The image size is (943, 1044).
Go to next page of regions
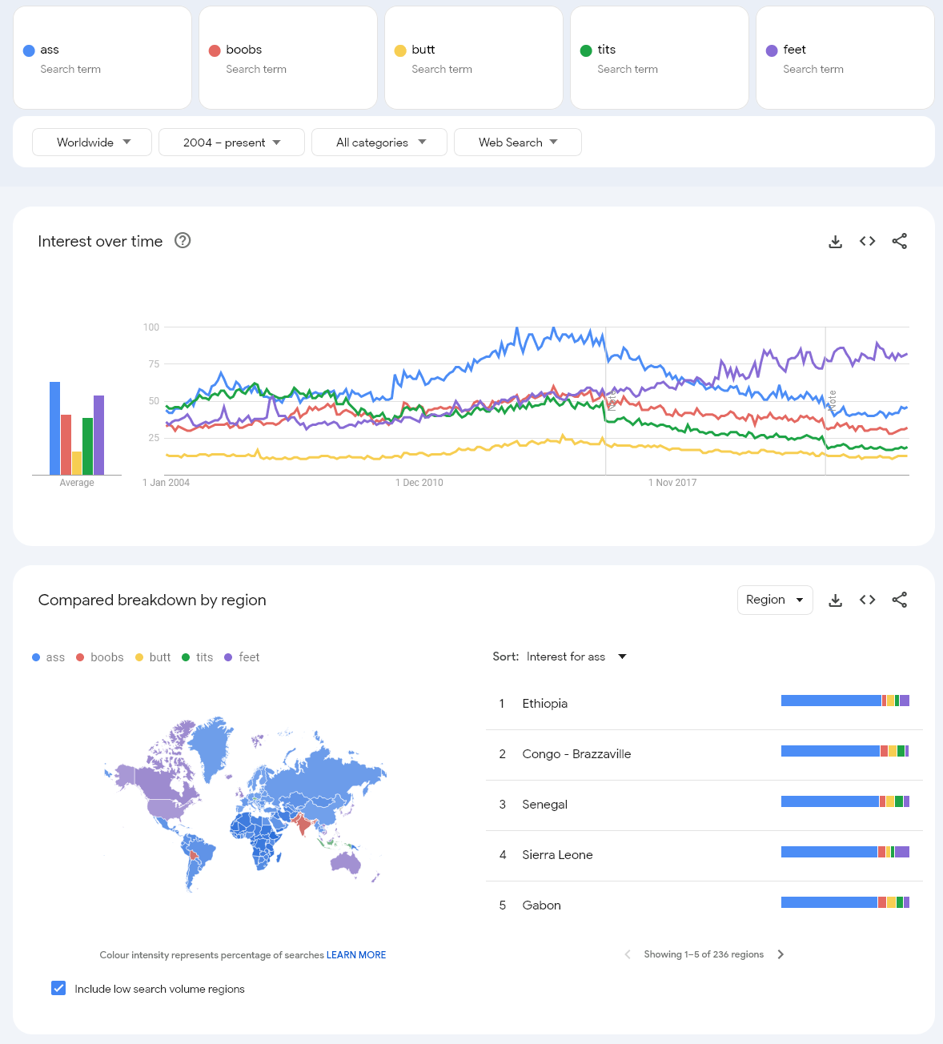coord(780,954)
